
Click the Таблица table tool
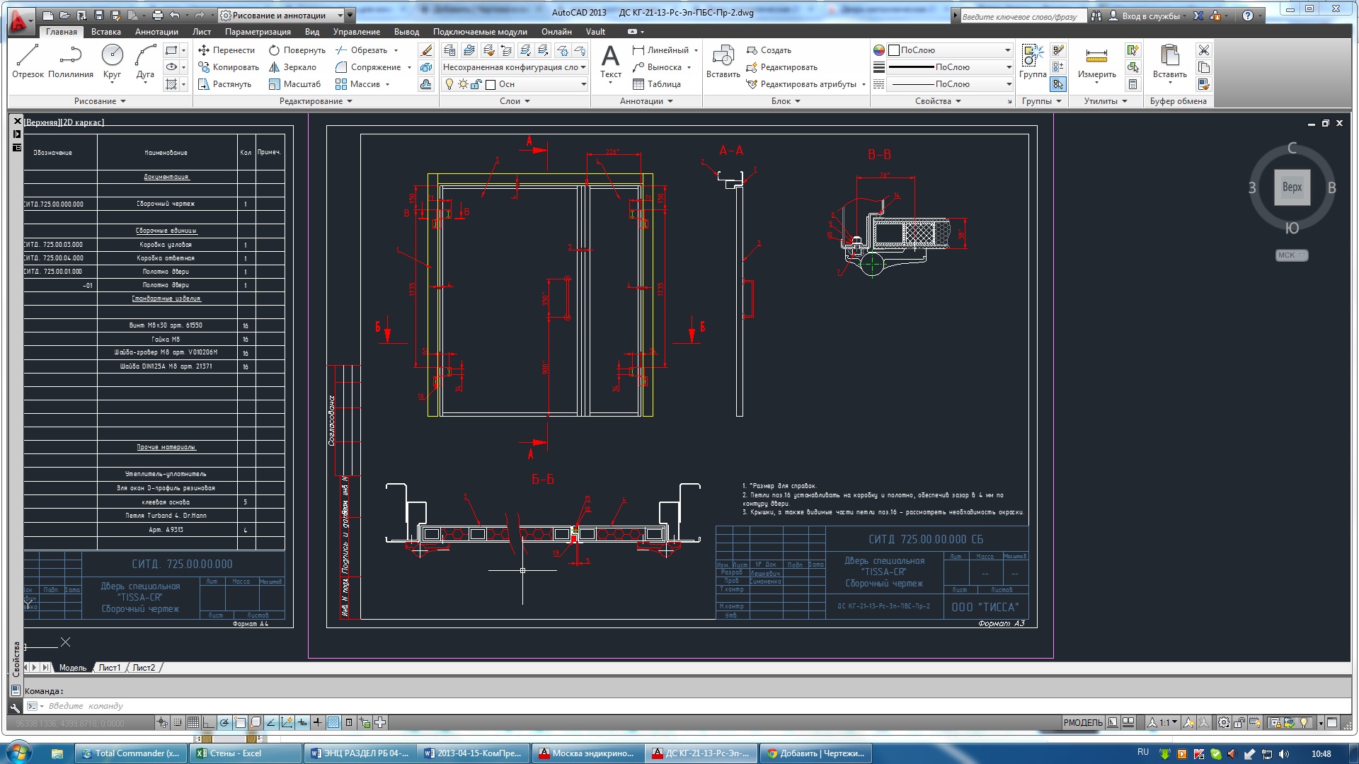pyautogui.click(x=656, y=84)
